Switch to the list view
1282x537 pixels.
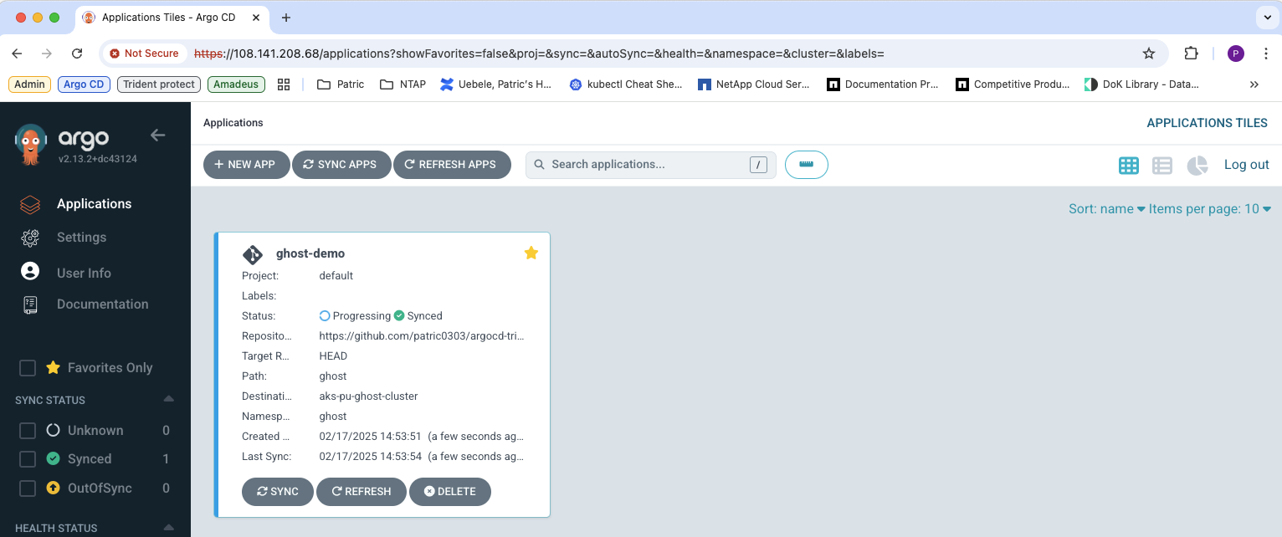[x=1162, y=166]
